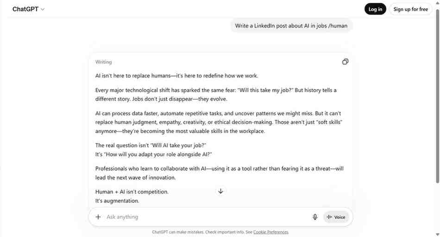
Task: Open the plus attachment menu
Action: [98, 217]
